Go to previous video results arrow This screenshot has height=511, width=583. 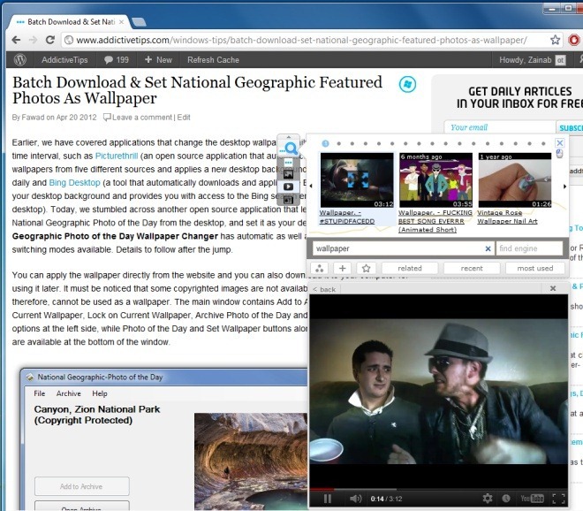tap(311, 186)
